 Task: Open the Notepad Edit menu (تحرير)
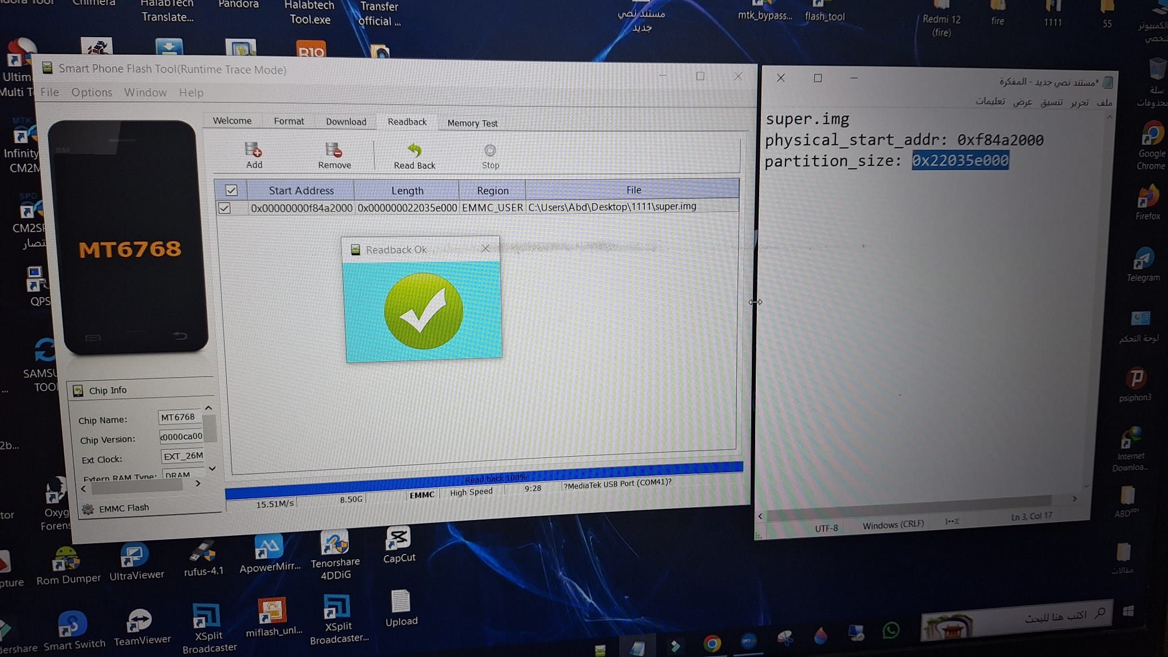[1079, 102]
